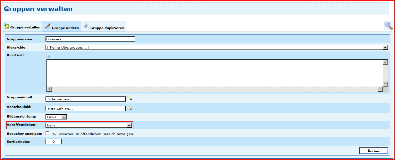Open the Bildausrichtung dropdown
Screen dimensions: 395x160
click(x=64, y=117)
